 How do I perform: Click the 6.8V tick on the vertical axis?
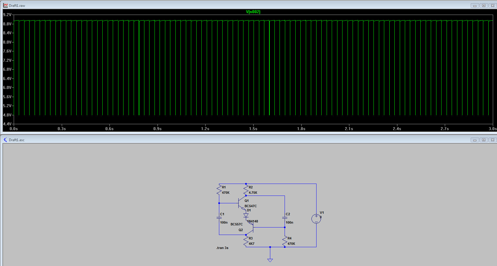pyautogui.click(x=7, y=69)
